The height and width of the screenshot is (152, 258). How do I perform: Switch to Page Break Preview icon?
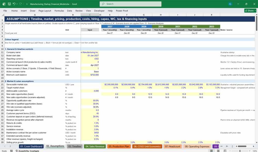225,151
